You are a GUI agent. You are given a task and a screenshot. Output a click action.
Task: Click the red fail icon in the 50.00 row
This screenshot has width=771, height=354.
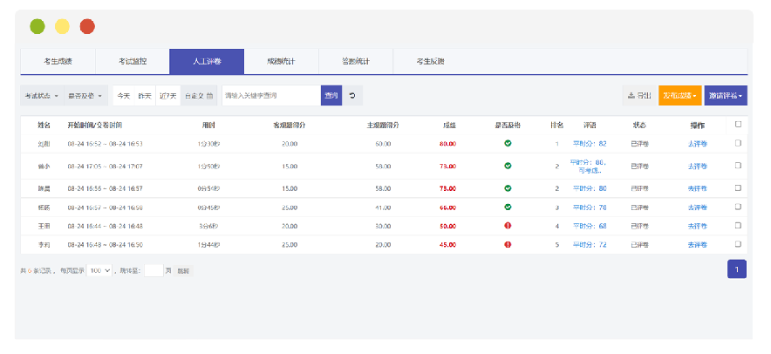pos(508,226)
